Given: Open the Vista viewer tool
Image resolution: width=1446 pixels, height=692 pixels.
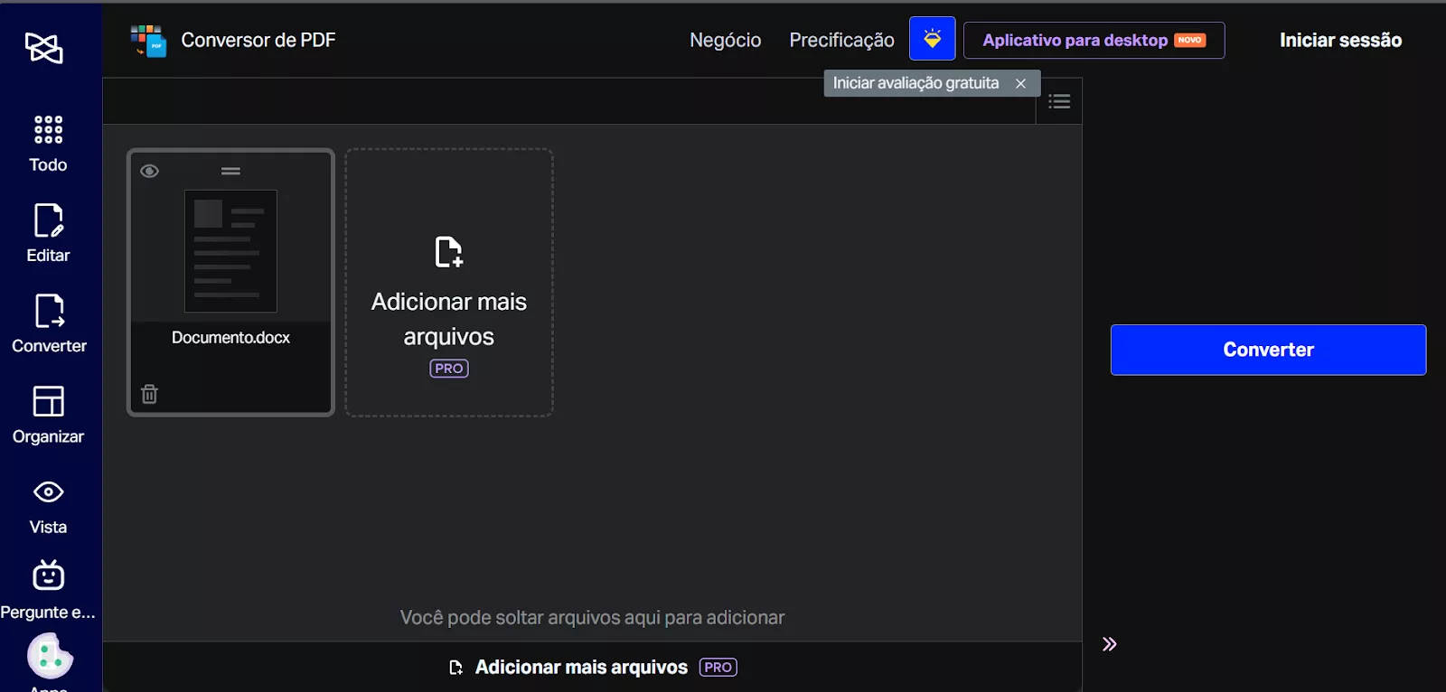Looking at the screenshot, I should click(x=48, y=507).
